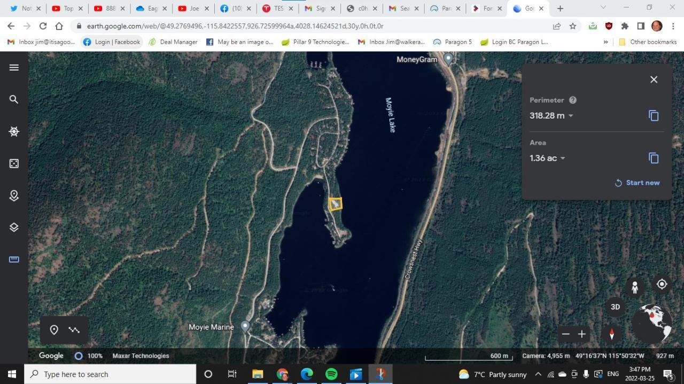Open Projects pin icon in sidebar
The width and height of the screenshot is (684, 384).
coord(14,195)
